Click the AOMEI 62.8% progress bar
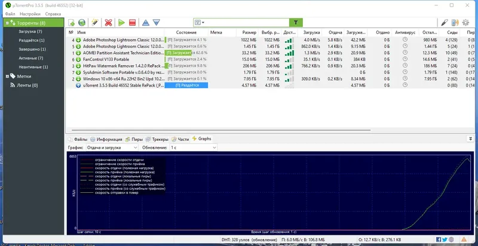 (186, 53)
